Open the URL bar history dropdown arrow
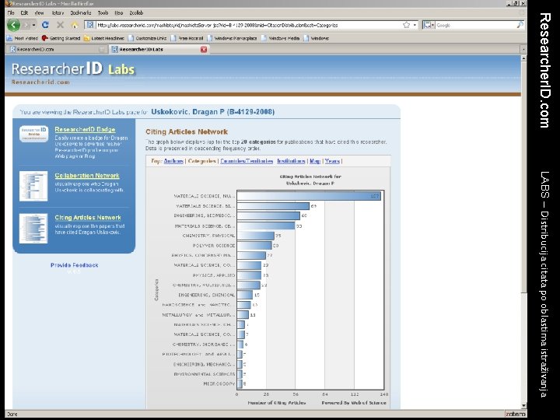This screenshot has height=420, width=560. tap(415, 25)
